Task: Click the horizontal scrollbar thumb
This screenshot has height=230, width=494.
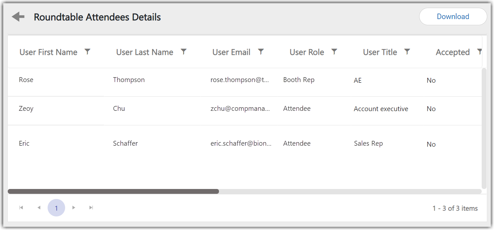Action: 113,192
